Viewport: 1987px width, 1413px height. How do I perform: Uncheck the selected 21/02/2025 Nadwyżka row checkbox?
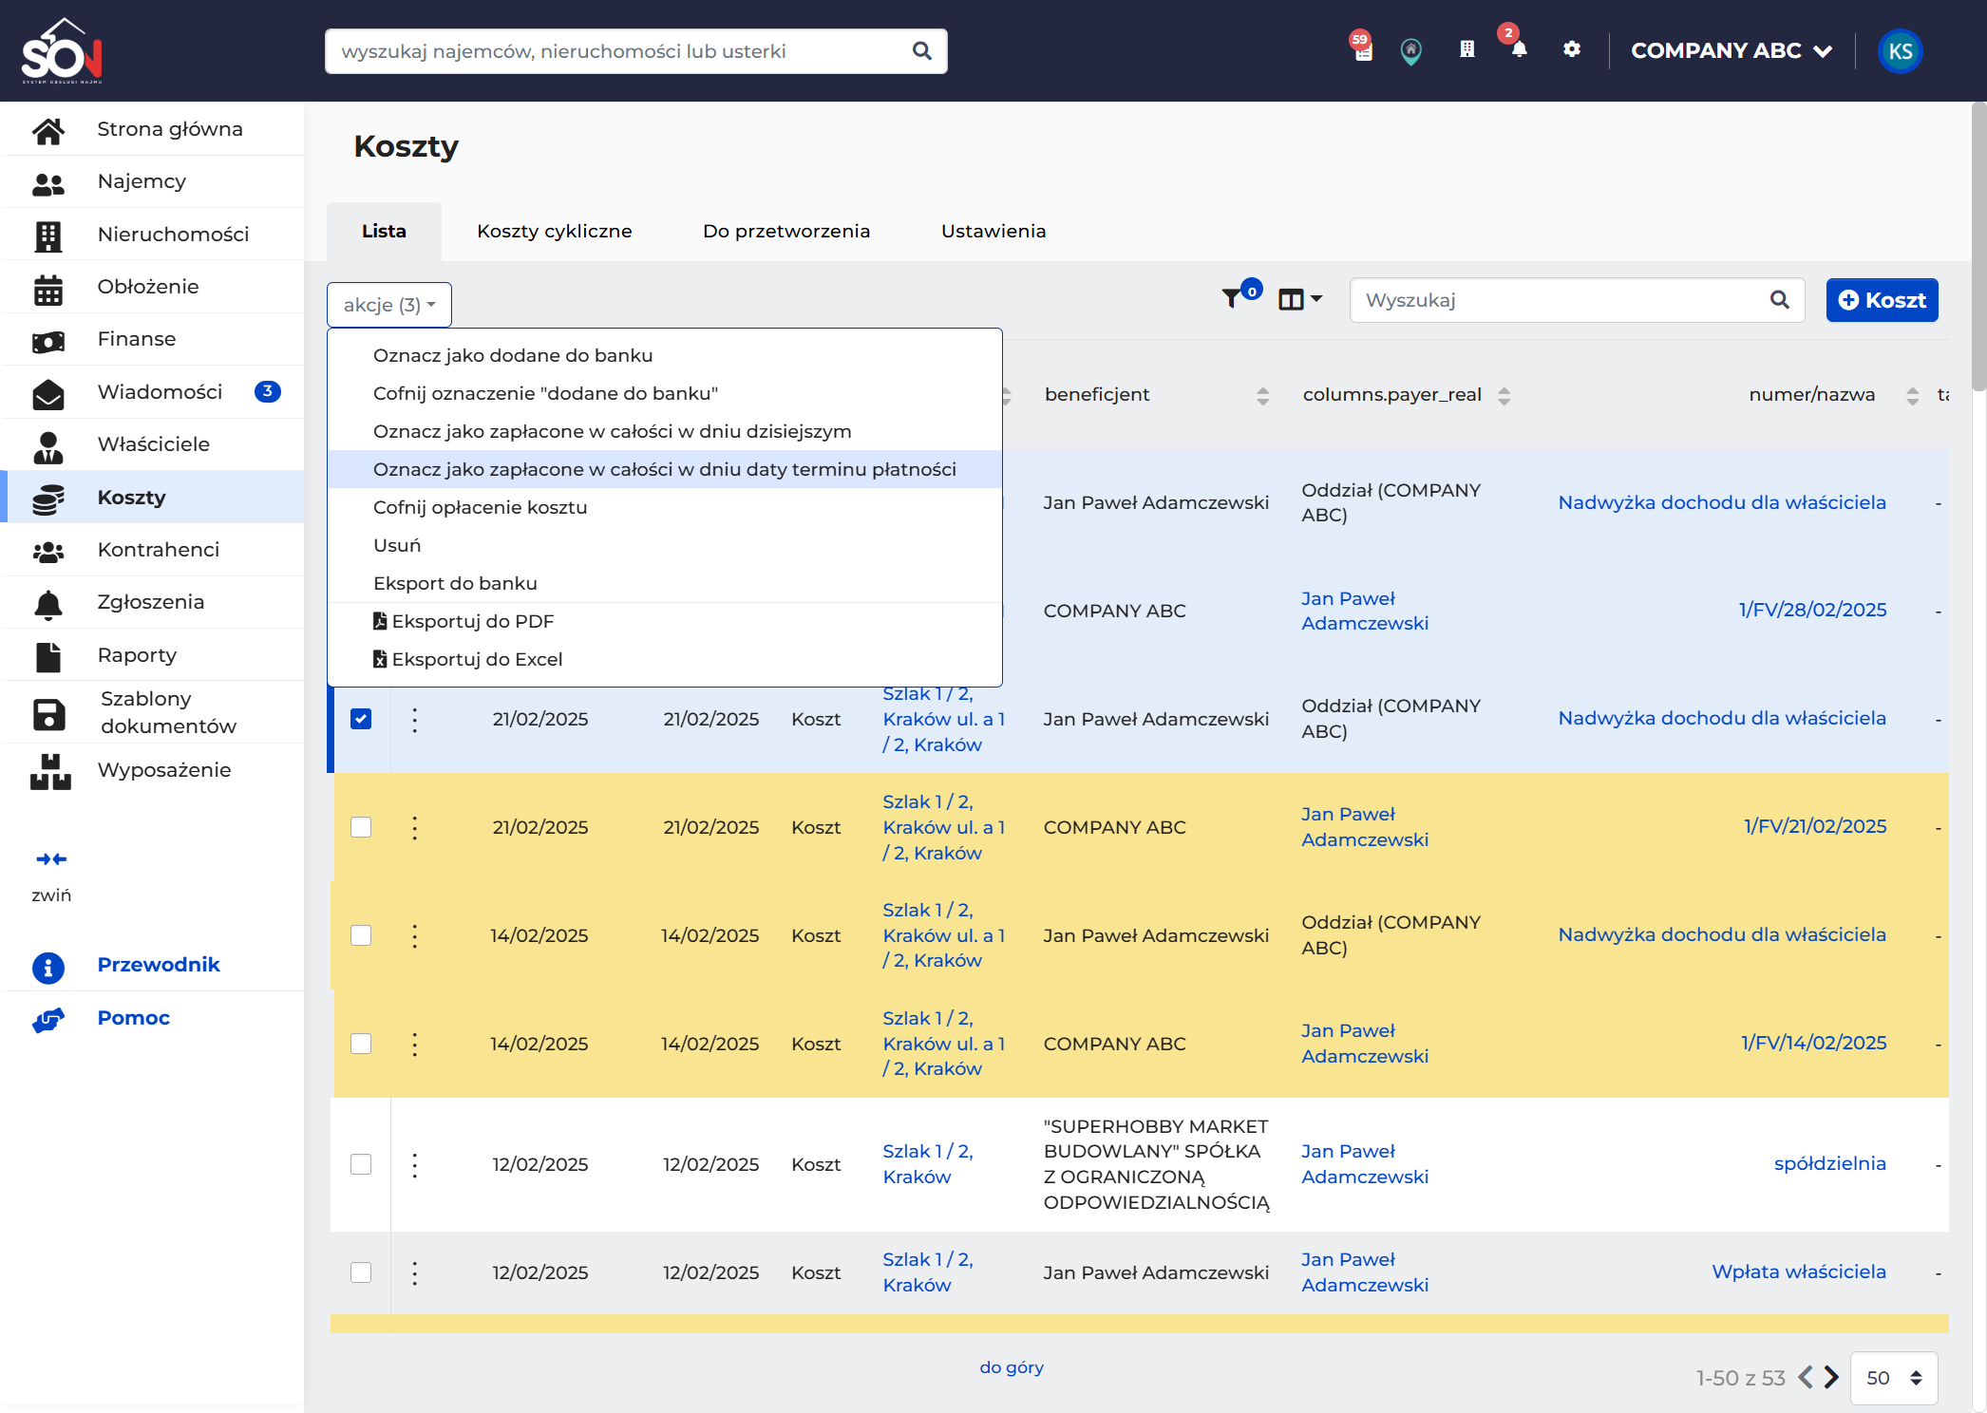click(x=361, y=719)
